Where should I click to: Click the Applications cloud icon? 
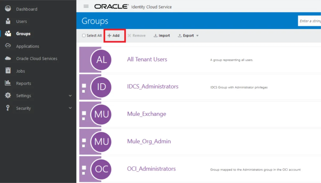(8, 46)
